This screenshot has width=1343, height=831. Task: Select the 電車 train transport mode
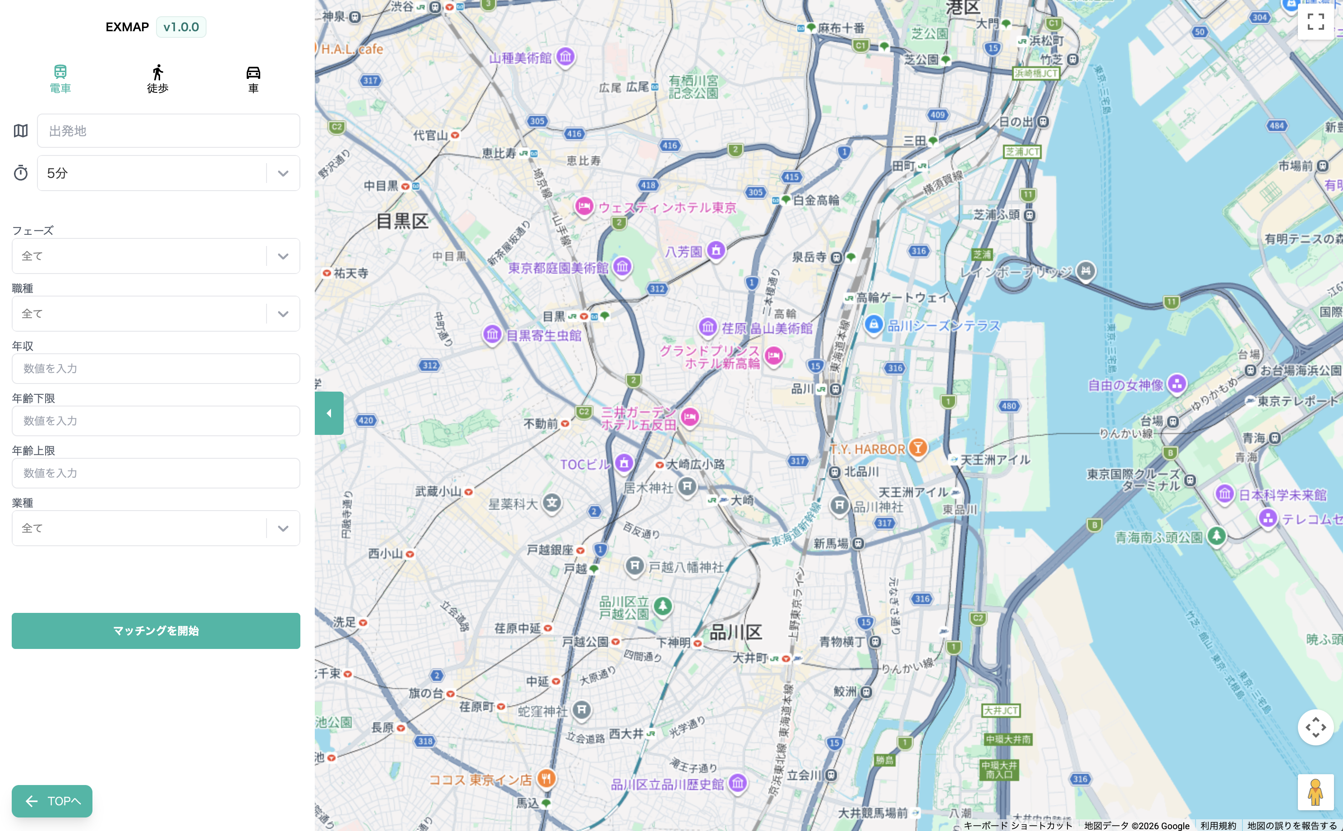(60, 78)
